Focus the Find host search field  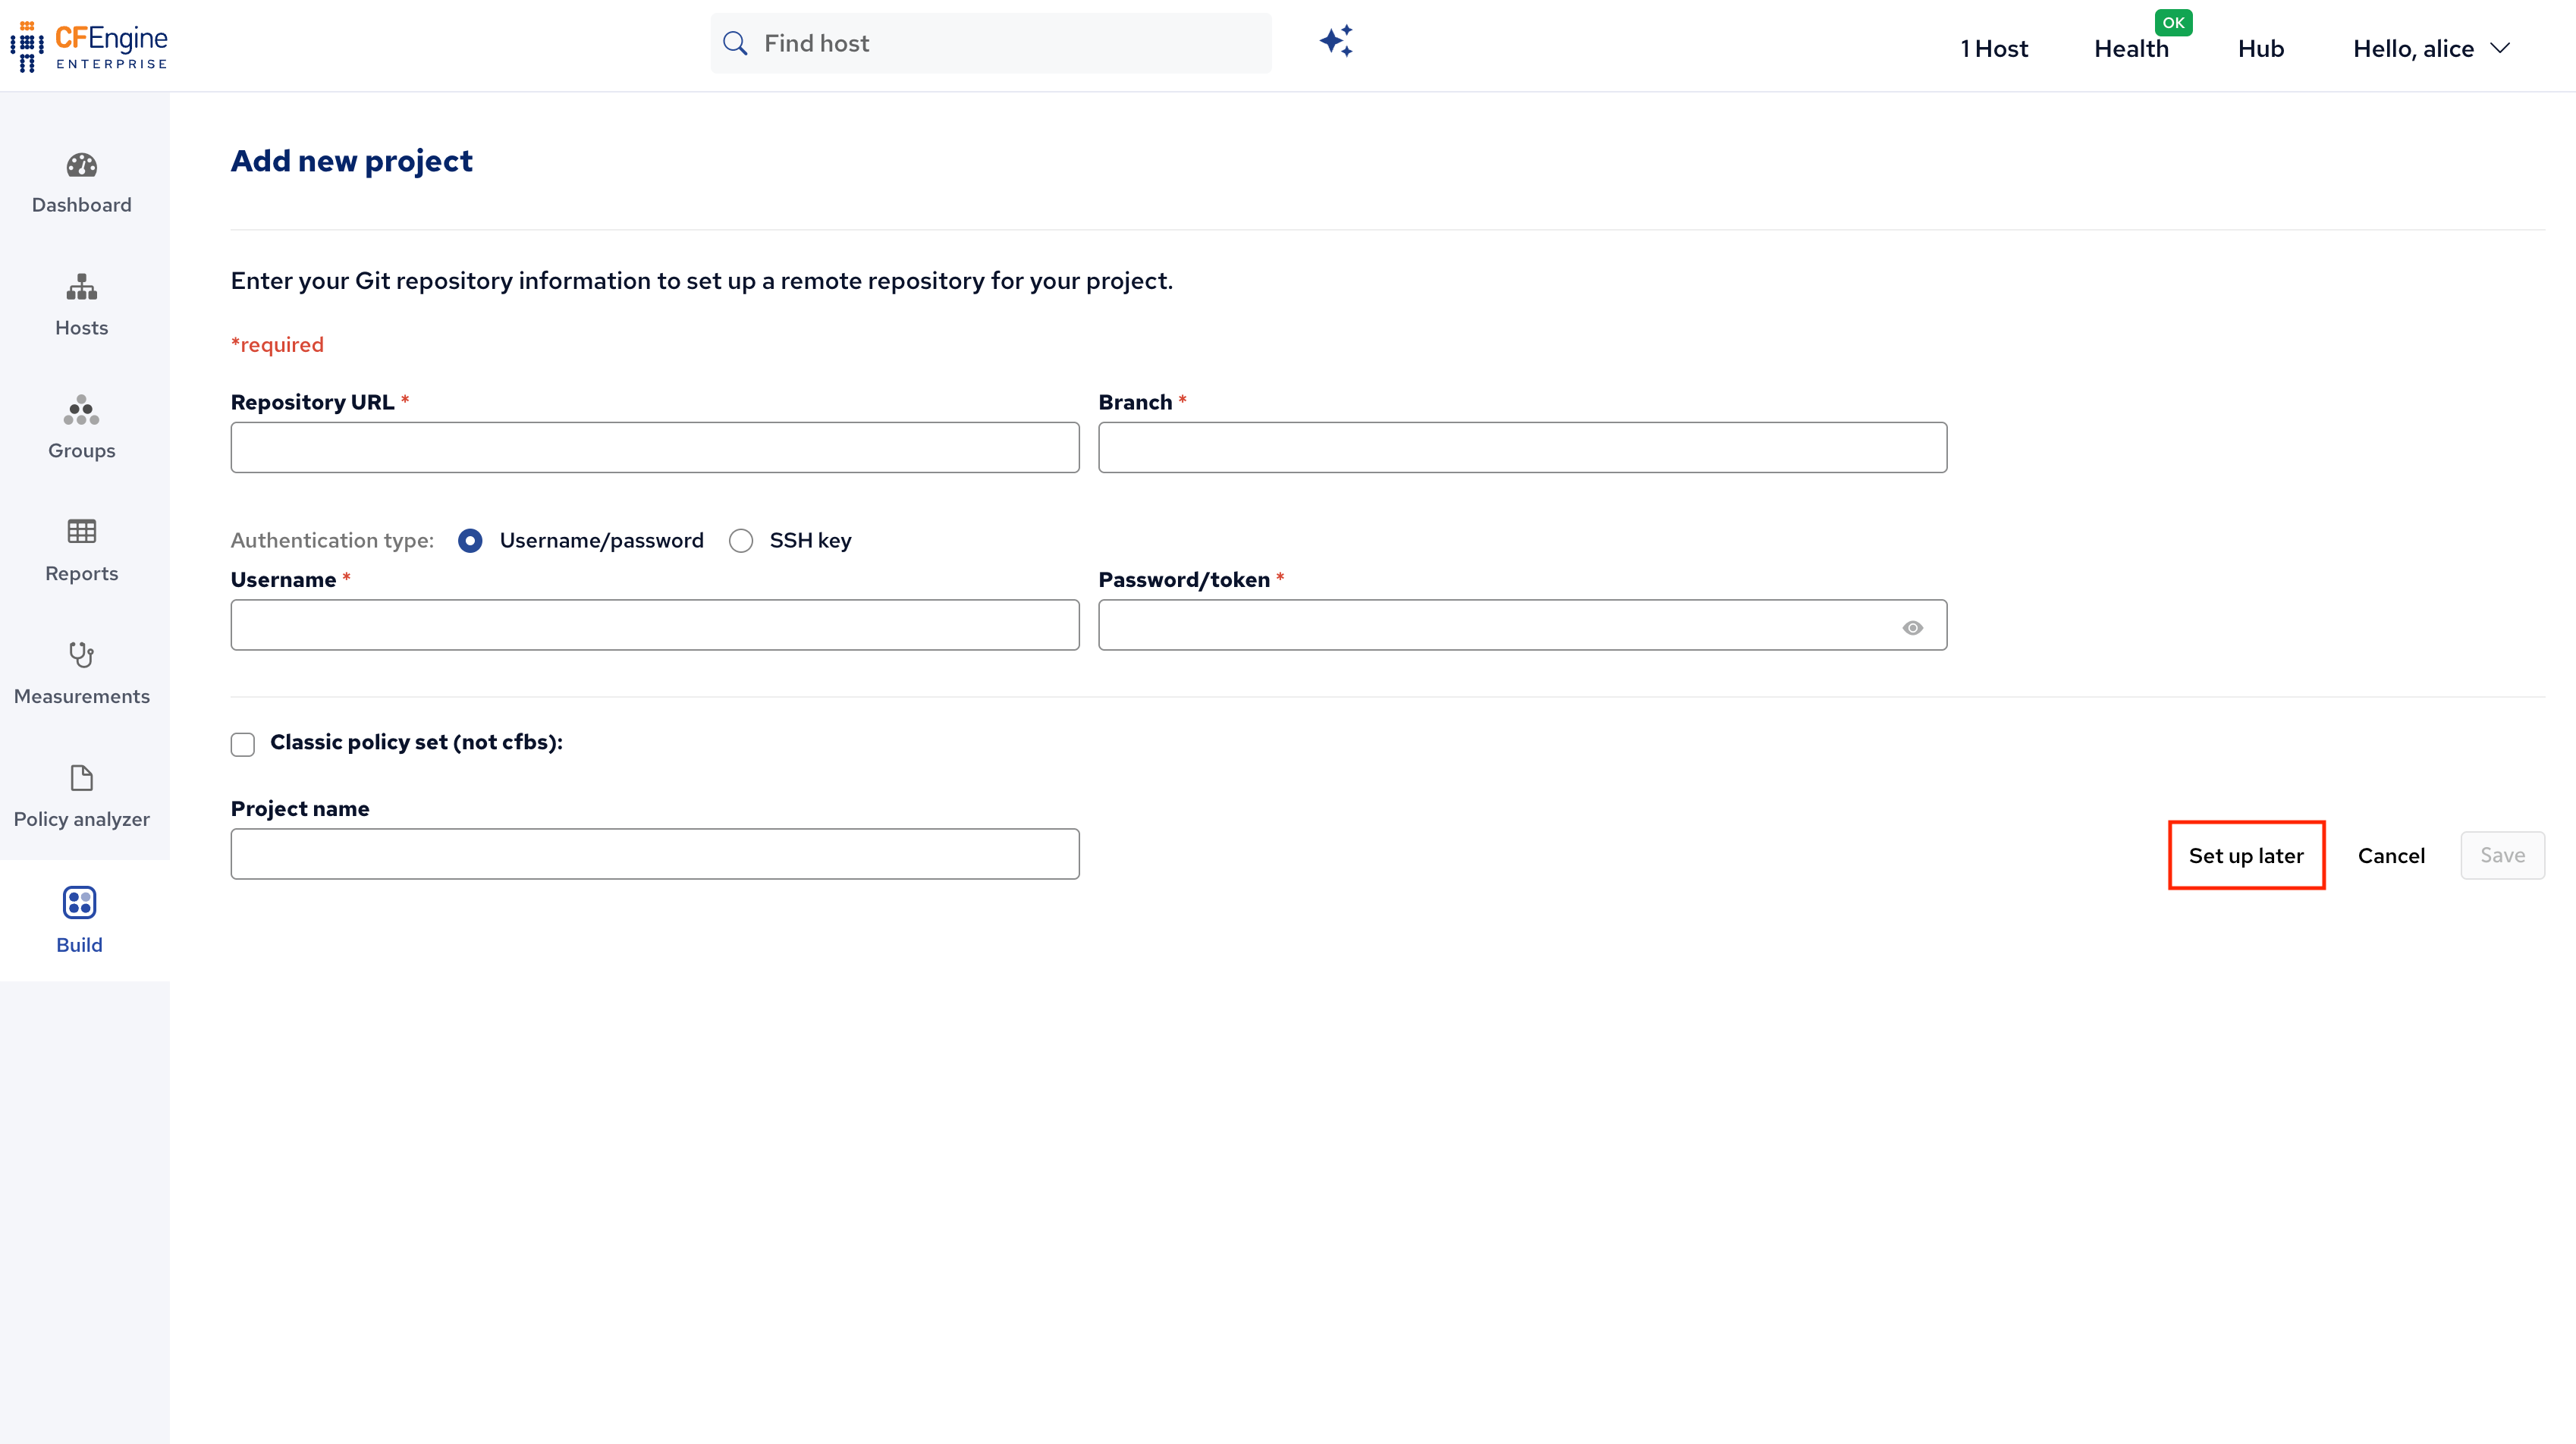point(990,43)
